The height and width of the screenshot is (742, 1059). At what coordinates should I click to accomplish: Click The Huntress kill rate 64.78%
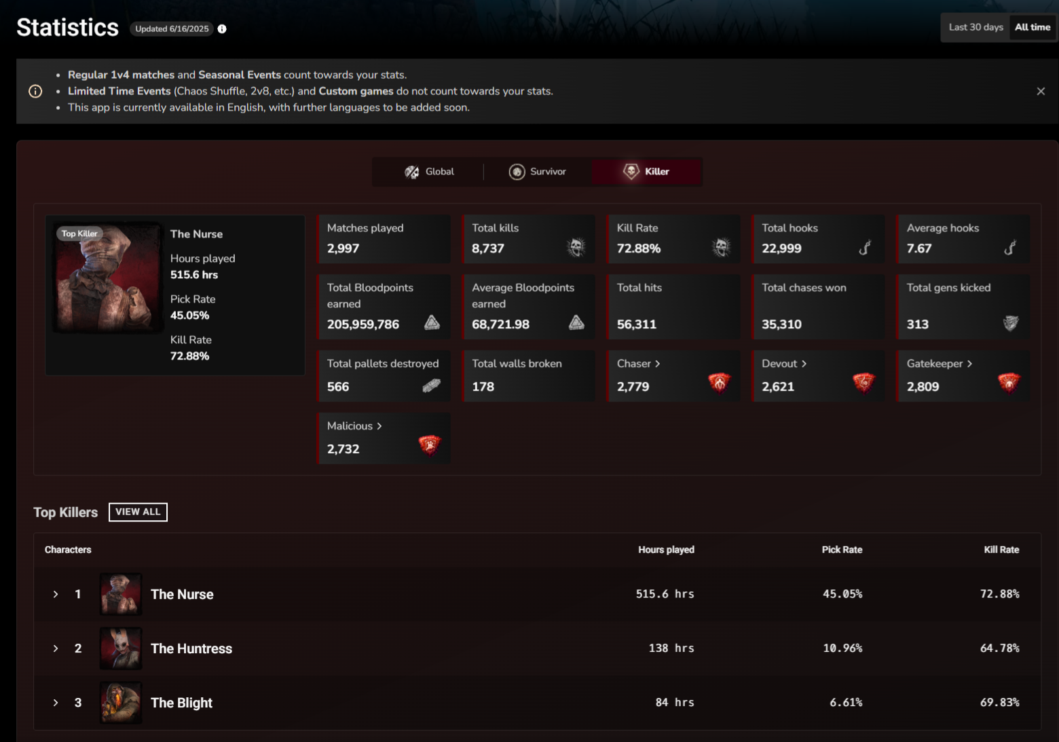999,648
